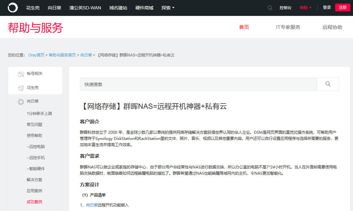
Task: Click the 方案设计 heading
Action: pyautogui.click(x=90, y=185)
